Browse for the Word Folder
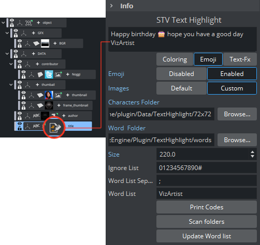Viewport: 260px width, 245px height. (x=237, y=140)
